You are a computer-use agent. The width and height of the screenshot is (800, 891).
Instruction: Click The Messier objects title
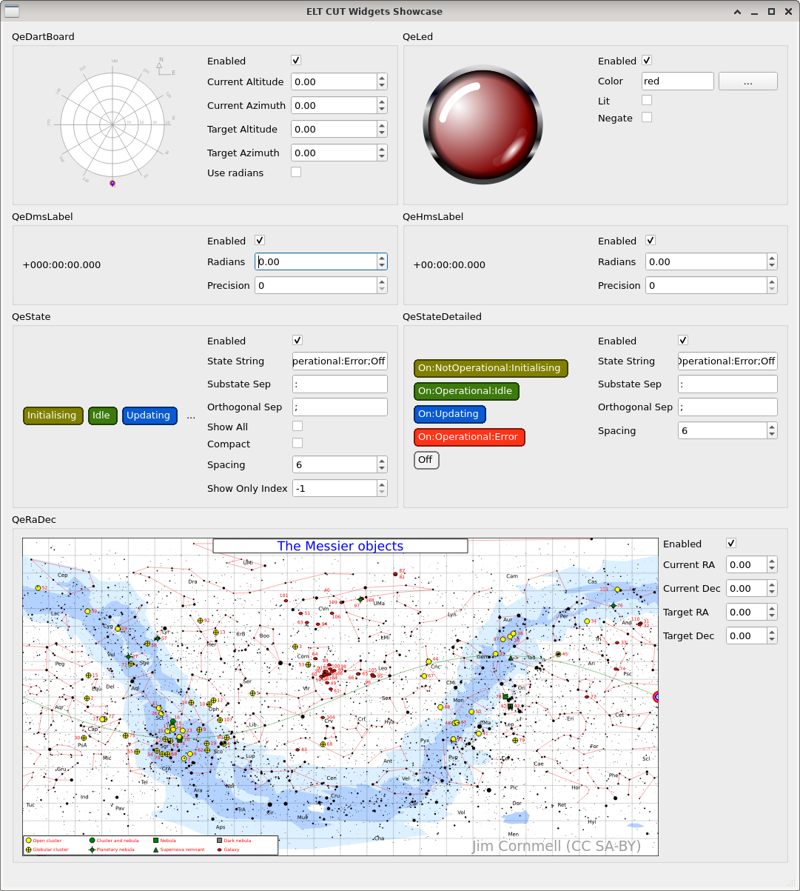tap(340, 546)
